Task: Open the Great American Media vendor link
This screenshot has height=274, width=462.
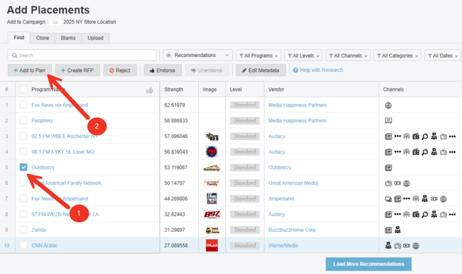Action: (x=293, y=183)
